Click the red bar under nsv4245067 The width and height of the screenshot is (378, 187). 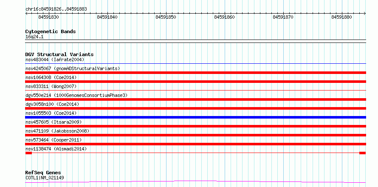tap(195, 73)
